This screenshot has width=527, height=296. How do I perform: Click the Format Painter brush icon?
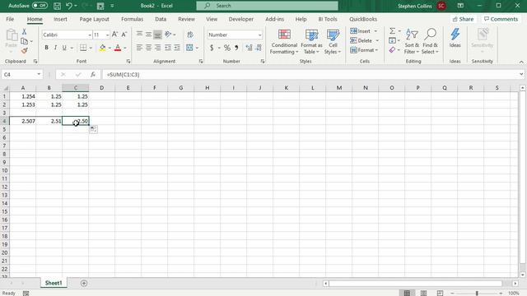pos(24,51)
